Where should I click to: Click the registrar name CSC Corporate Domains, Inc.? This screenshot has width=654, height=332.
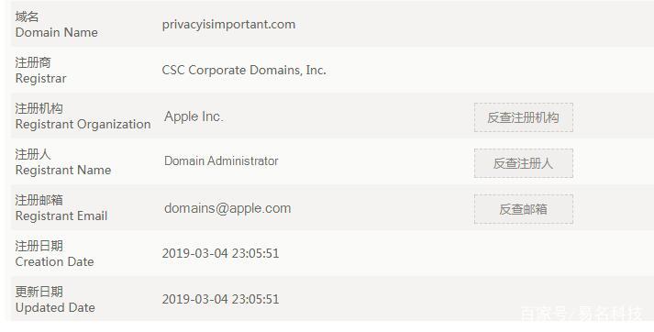244,70
